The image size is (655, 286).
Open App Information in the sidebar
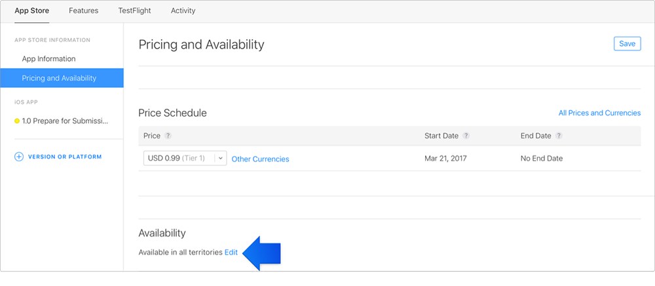coord(49,59)
